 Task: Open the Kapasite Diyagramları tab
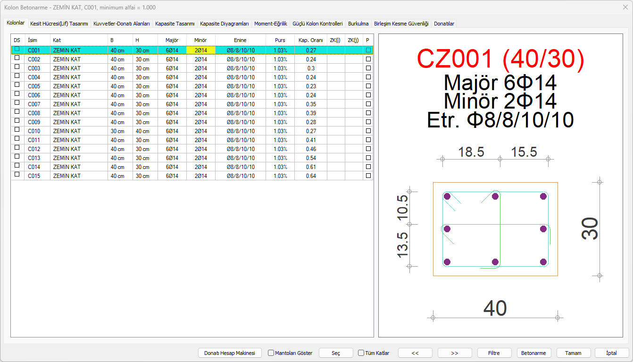[x=224, y=24]
